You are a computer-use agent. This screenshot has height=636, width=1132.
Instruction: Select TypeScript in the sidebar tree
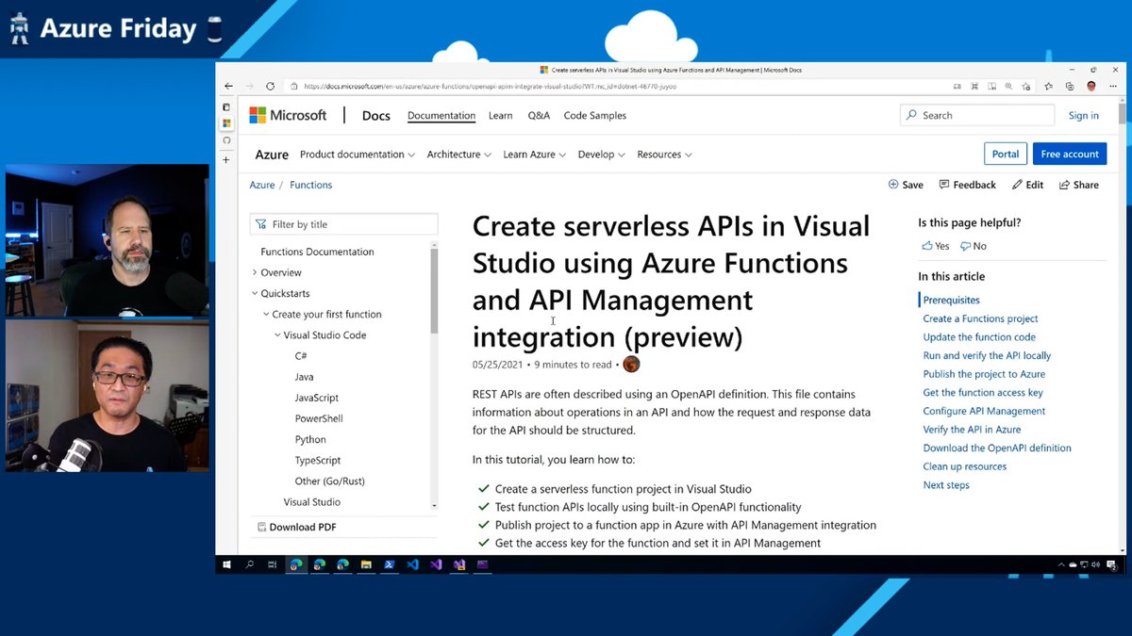pos(318,460)
